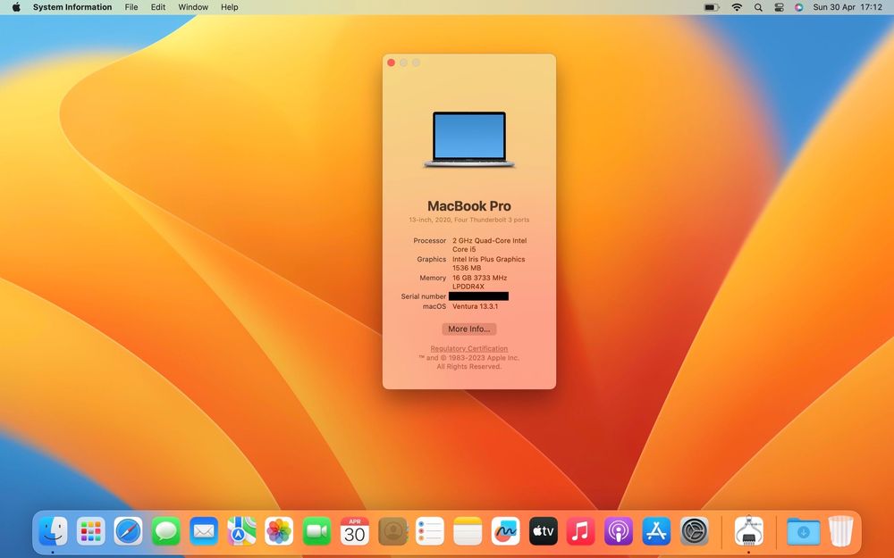Open Reminders app in dock
894x558 pixels.
click(x=430, y=531)
